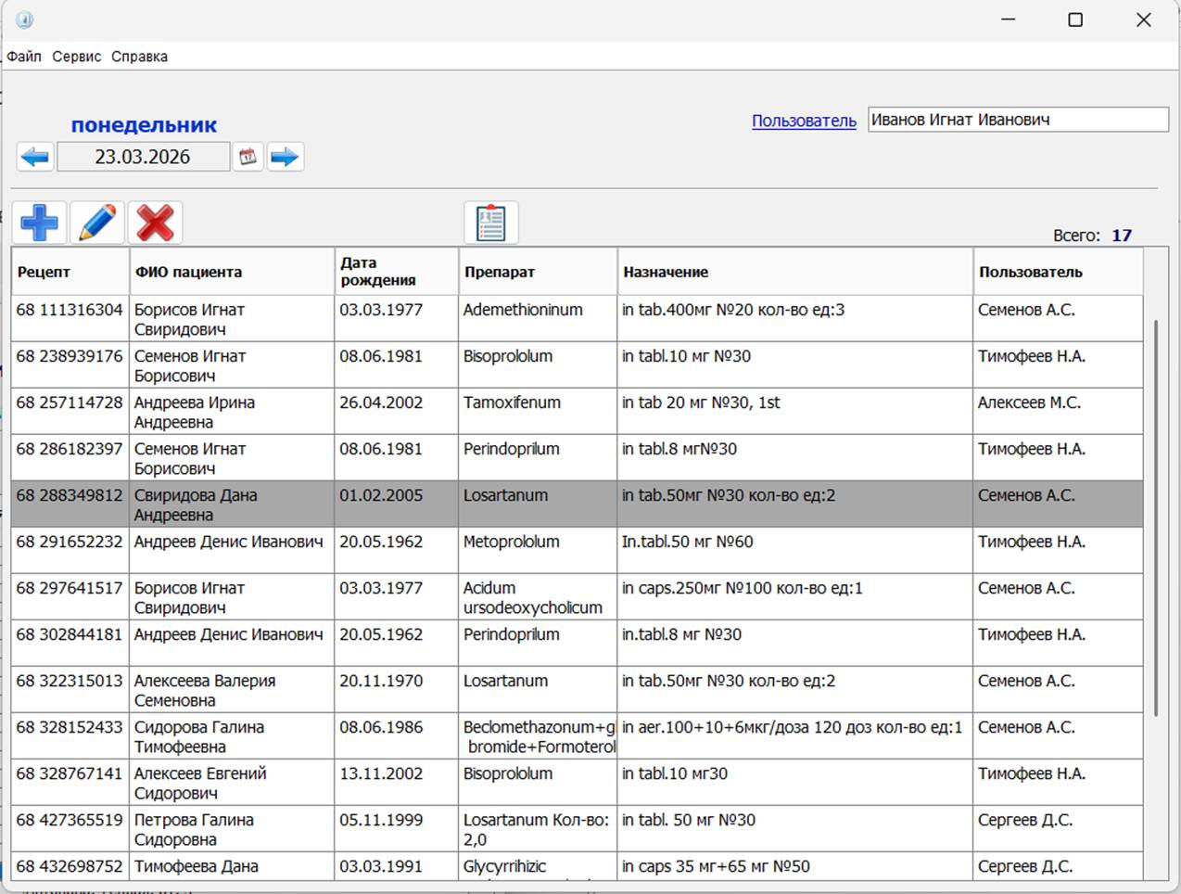Go to previous day with left arrow
Screen dimensions: 1181x894
pyautogui.click(x=35, y=157)
